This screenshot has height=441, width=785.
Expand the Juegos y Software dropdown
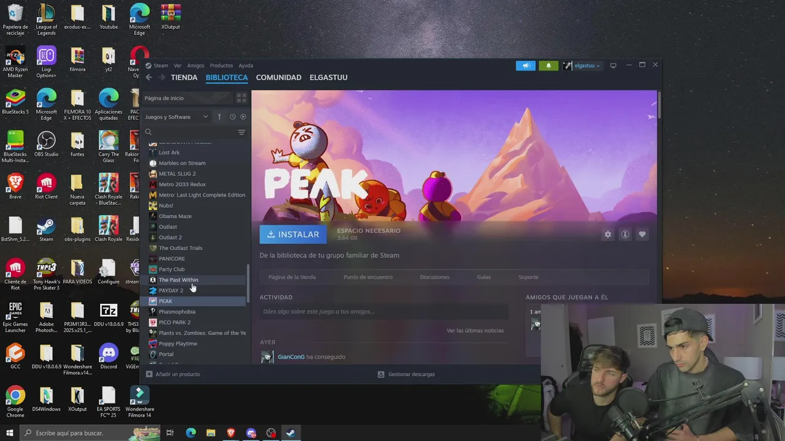click(x=177, y=116)
